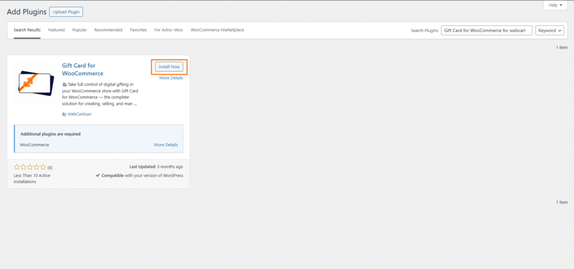Expand the Help dropdown
The width and height of the screenshot is (574, 269).
[x=556, y=5]
